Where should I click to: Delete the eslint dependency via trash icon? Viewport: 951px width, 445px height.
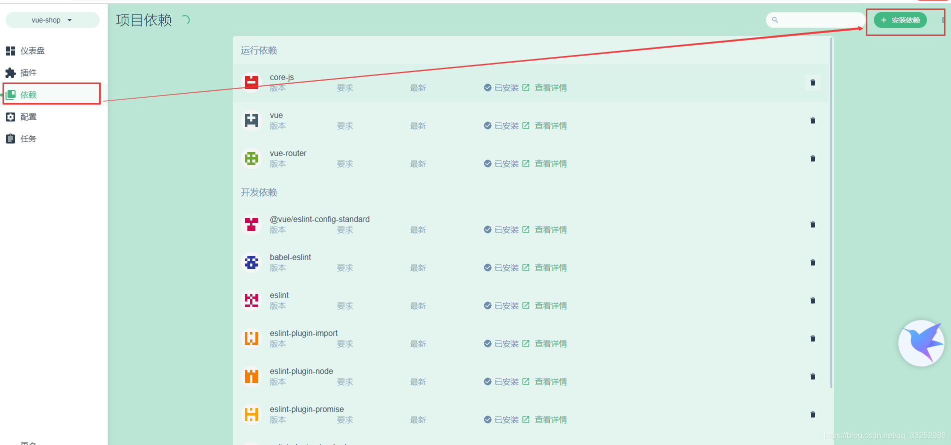(812, 300)
